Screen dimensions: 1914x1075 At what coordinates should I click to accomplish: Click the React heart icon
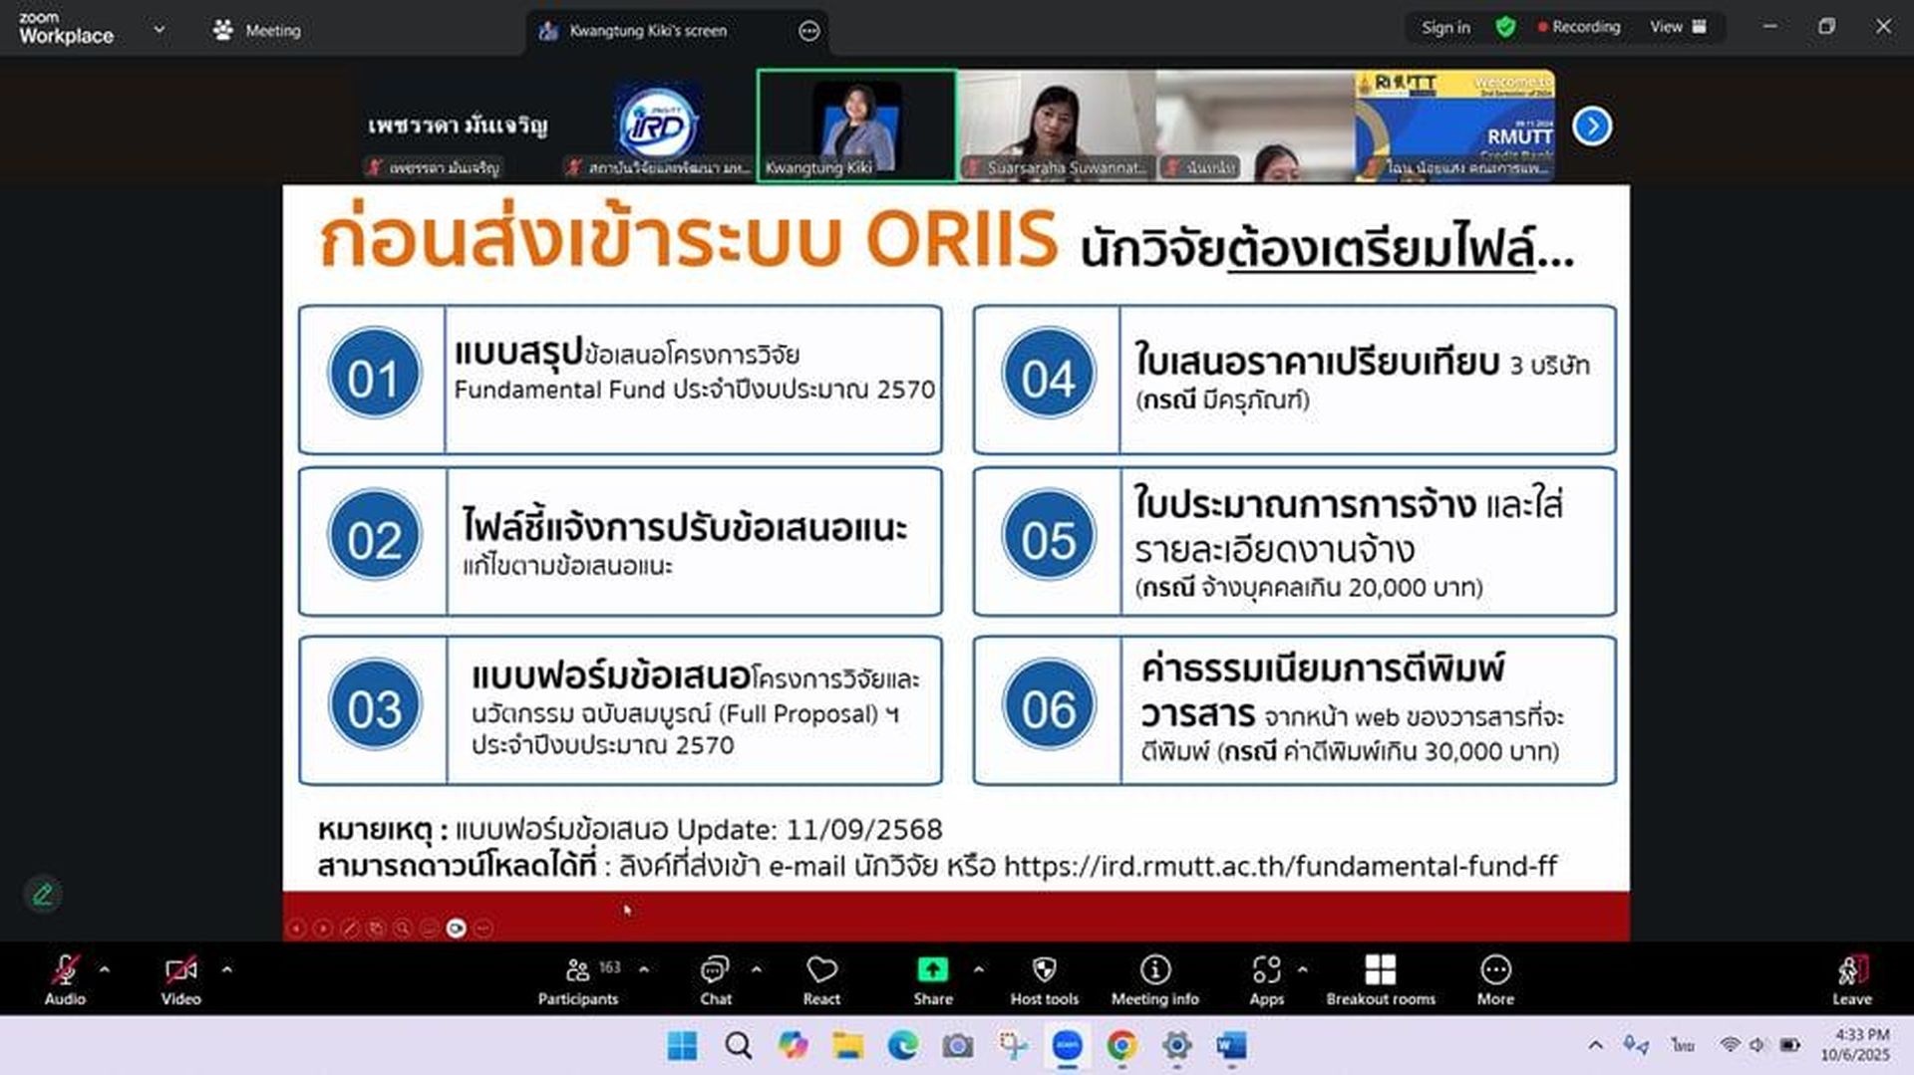tap(821, 980)
